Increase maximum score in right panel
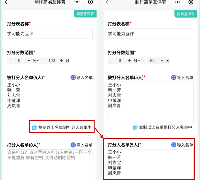 pyautogui.click(x=162, y=60)
